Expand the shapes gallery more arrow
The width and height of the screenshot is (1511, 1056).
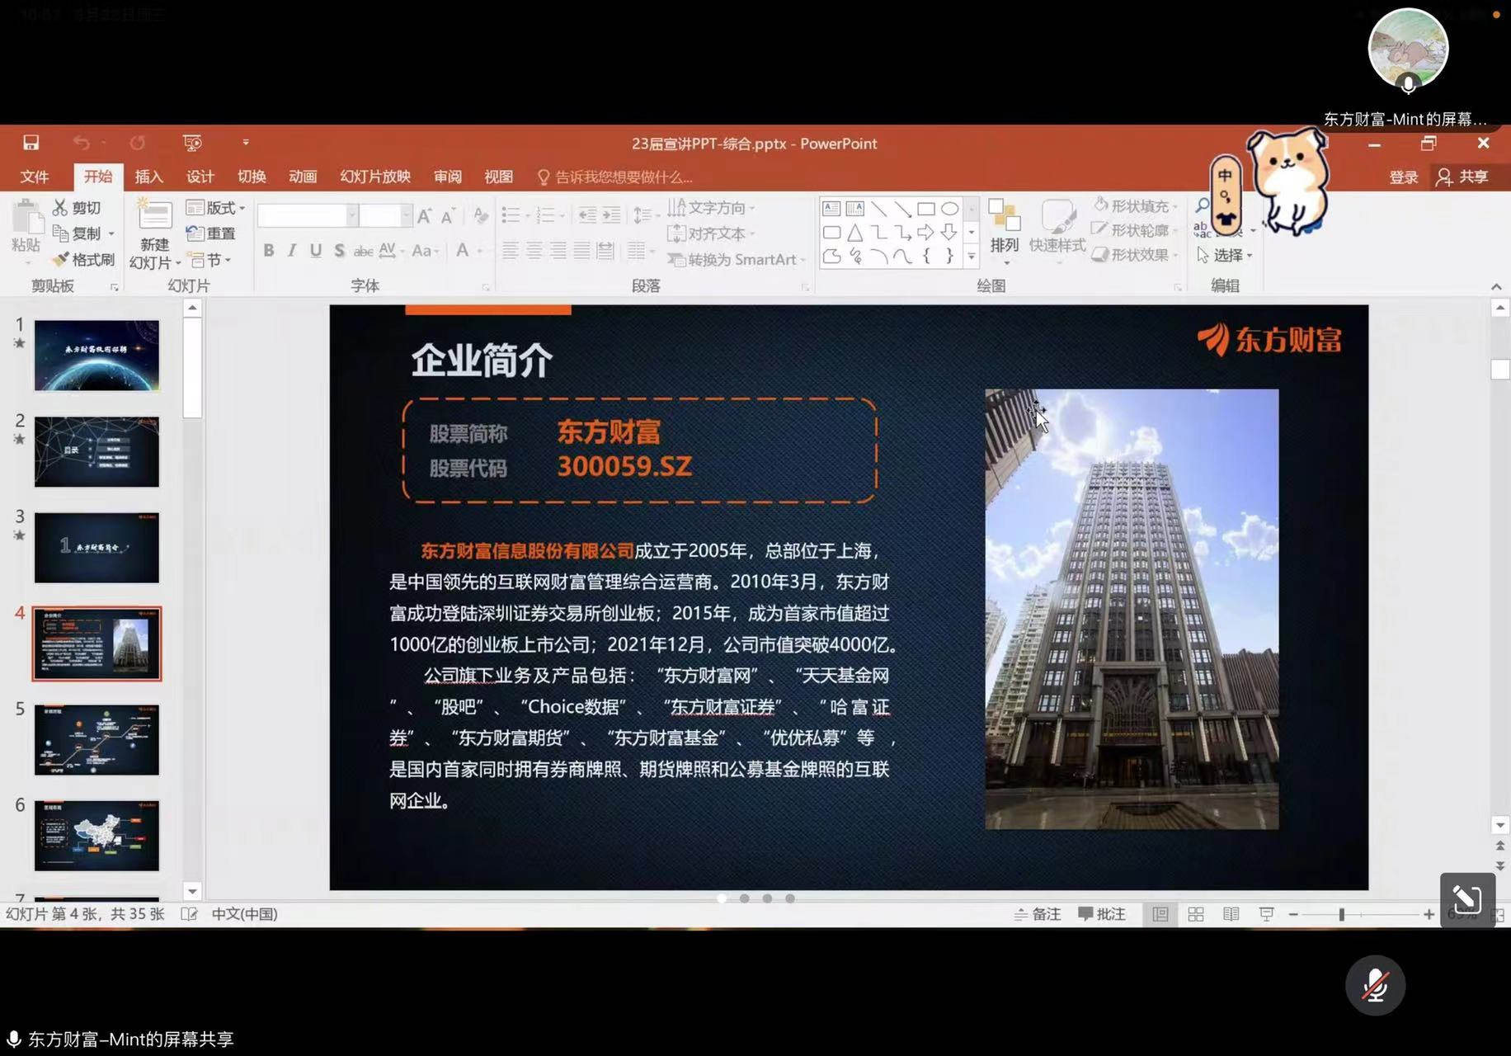(x=972, y=257)
